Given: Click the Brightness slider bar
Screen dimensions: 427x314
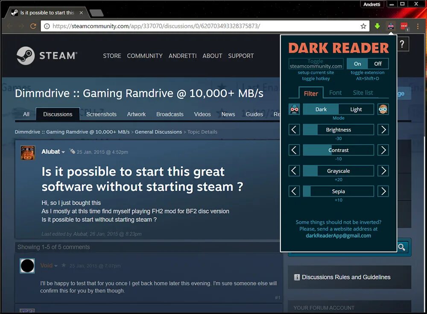Looking at the screenshot, I should pos(339,130).
